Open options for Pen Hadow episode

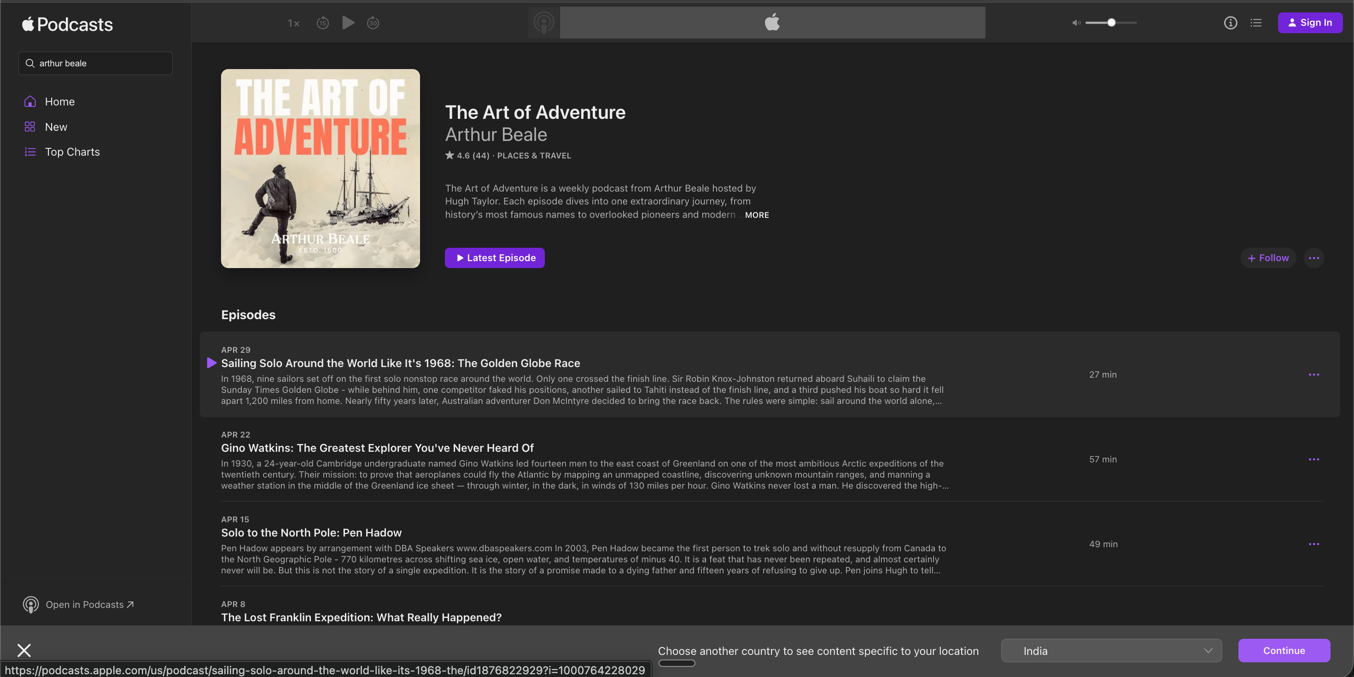pos(1314,544)
